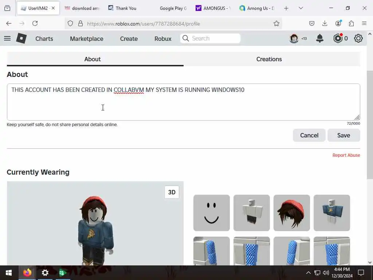Open the Charts page
This screenshot has width=373, height=280.
pos(44,39)
